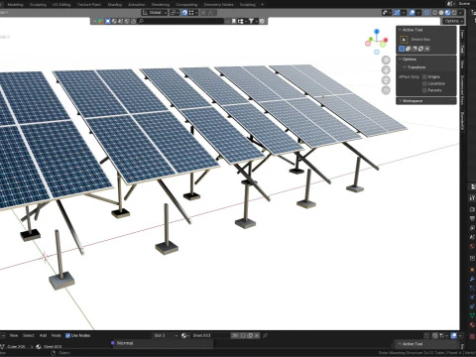Click Cube.206 in the breadcrumb path
This screenshot has width=476, height=357.
point(16,347)
